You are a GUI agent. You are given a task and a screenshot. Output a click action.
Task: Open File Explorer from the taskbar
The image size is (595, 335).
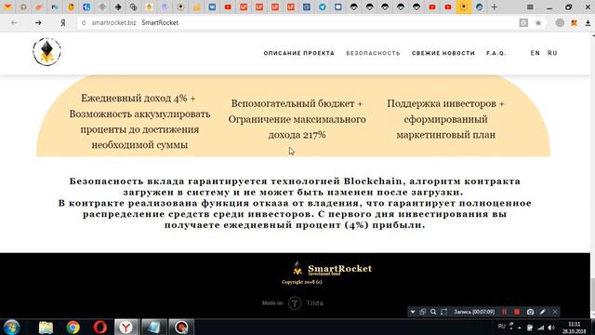point(46,327)
